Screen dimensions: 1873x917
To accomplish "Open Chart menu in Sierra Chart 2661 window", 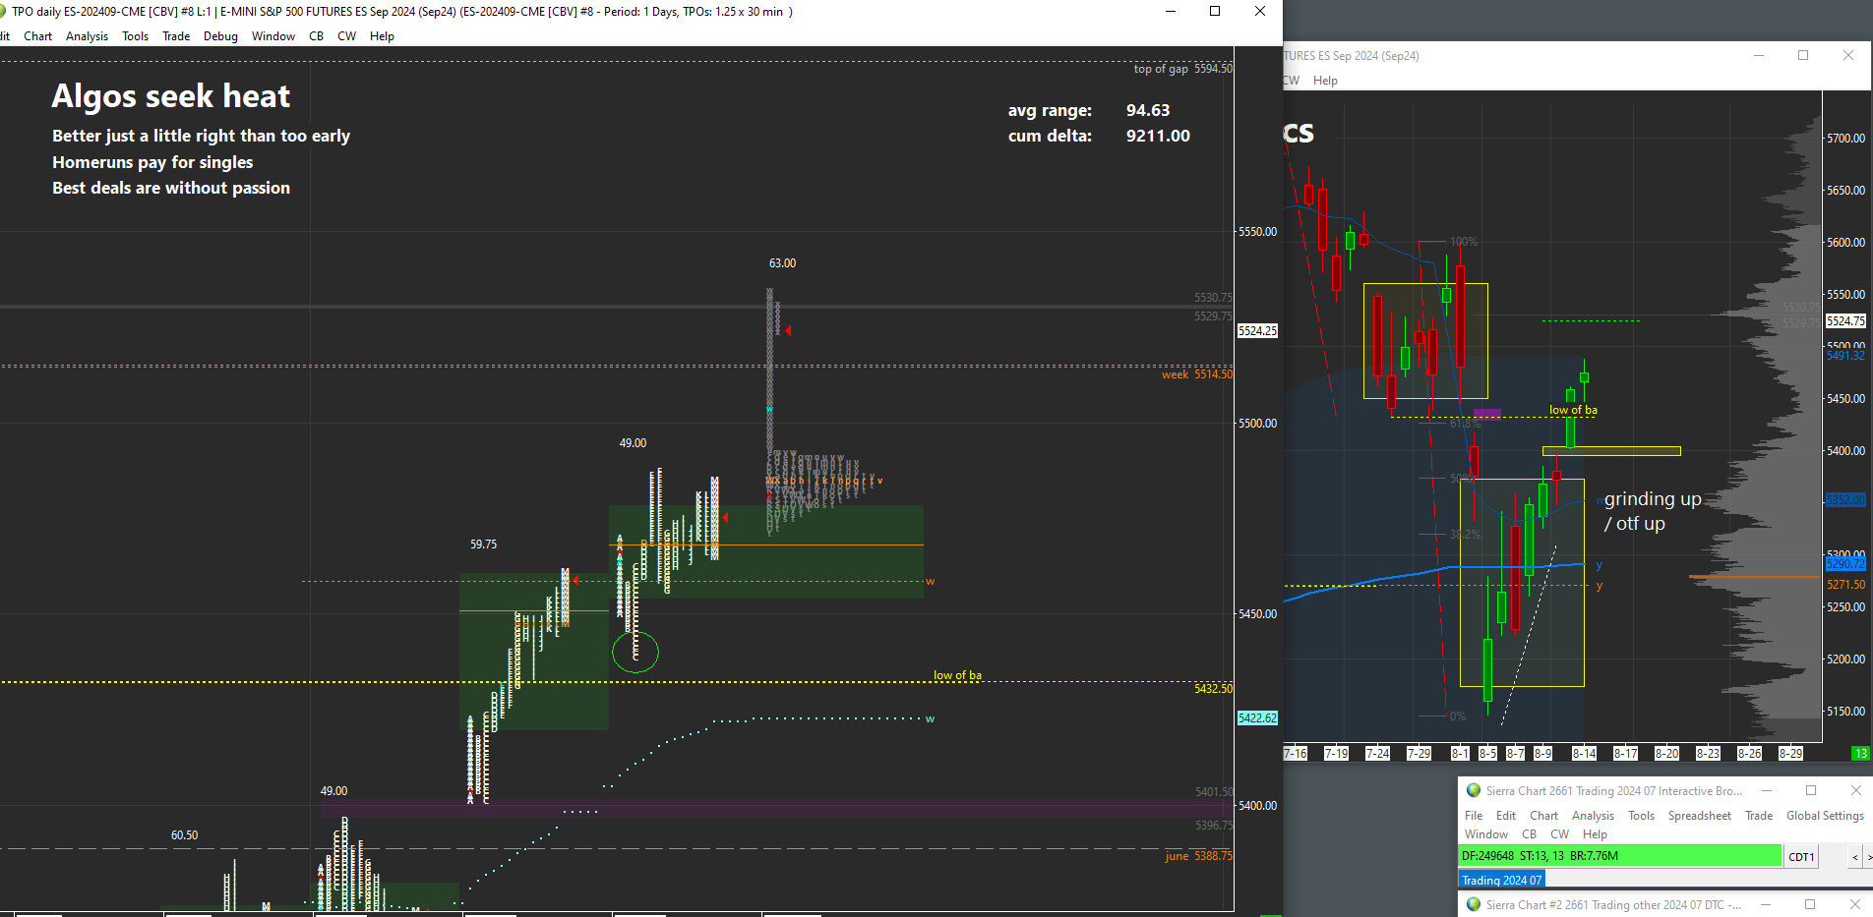I will pyautogui.click(x=1543, y=816).
